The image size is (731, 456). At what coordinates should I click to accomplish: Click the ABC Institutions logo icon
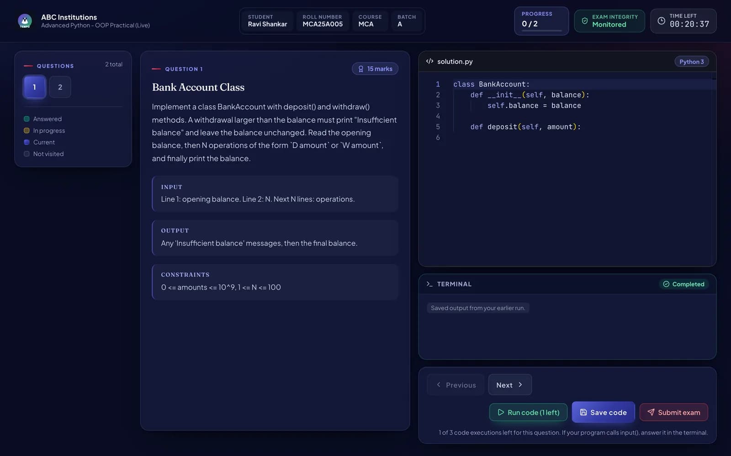point(25,21)
